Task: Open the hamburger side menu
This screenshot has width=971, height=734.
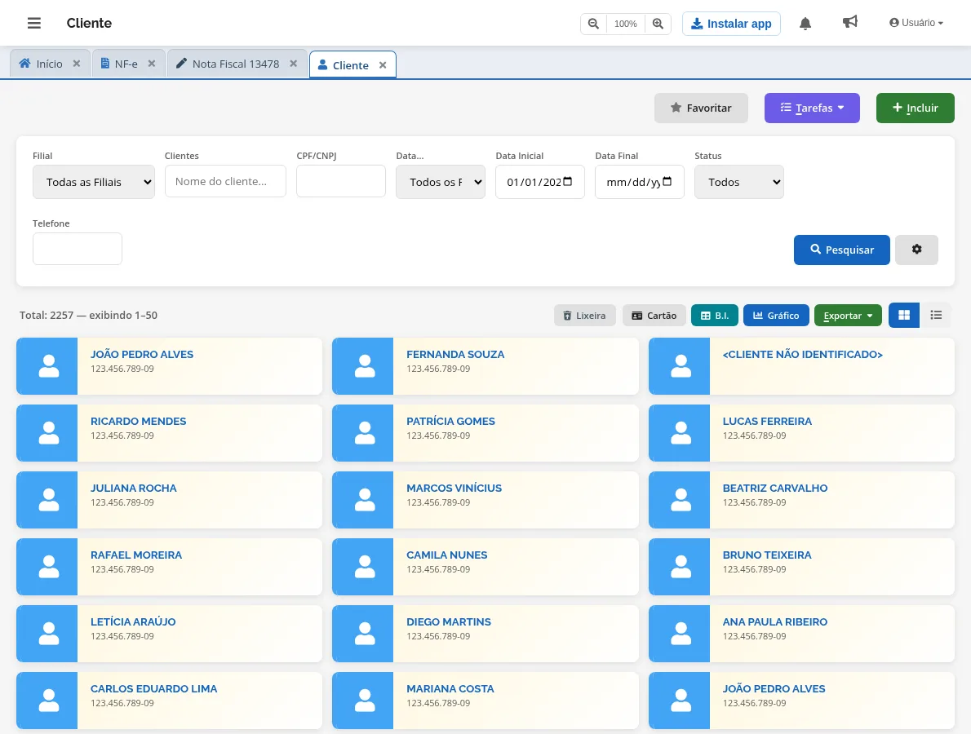Action: click(x=34, y=23)
